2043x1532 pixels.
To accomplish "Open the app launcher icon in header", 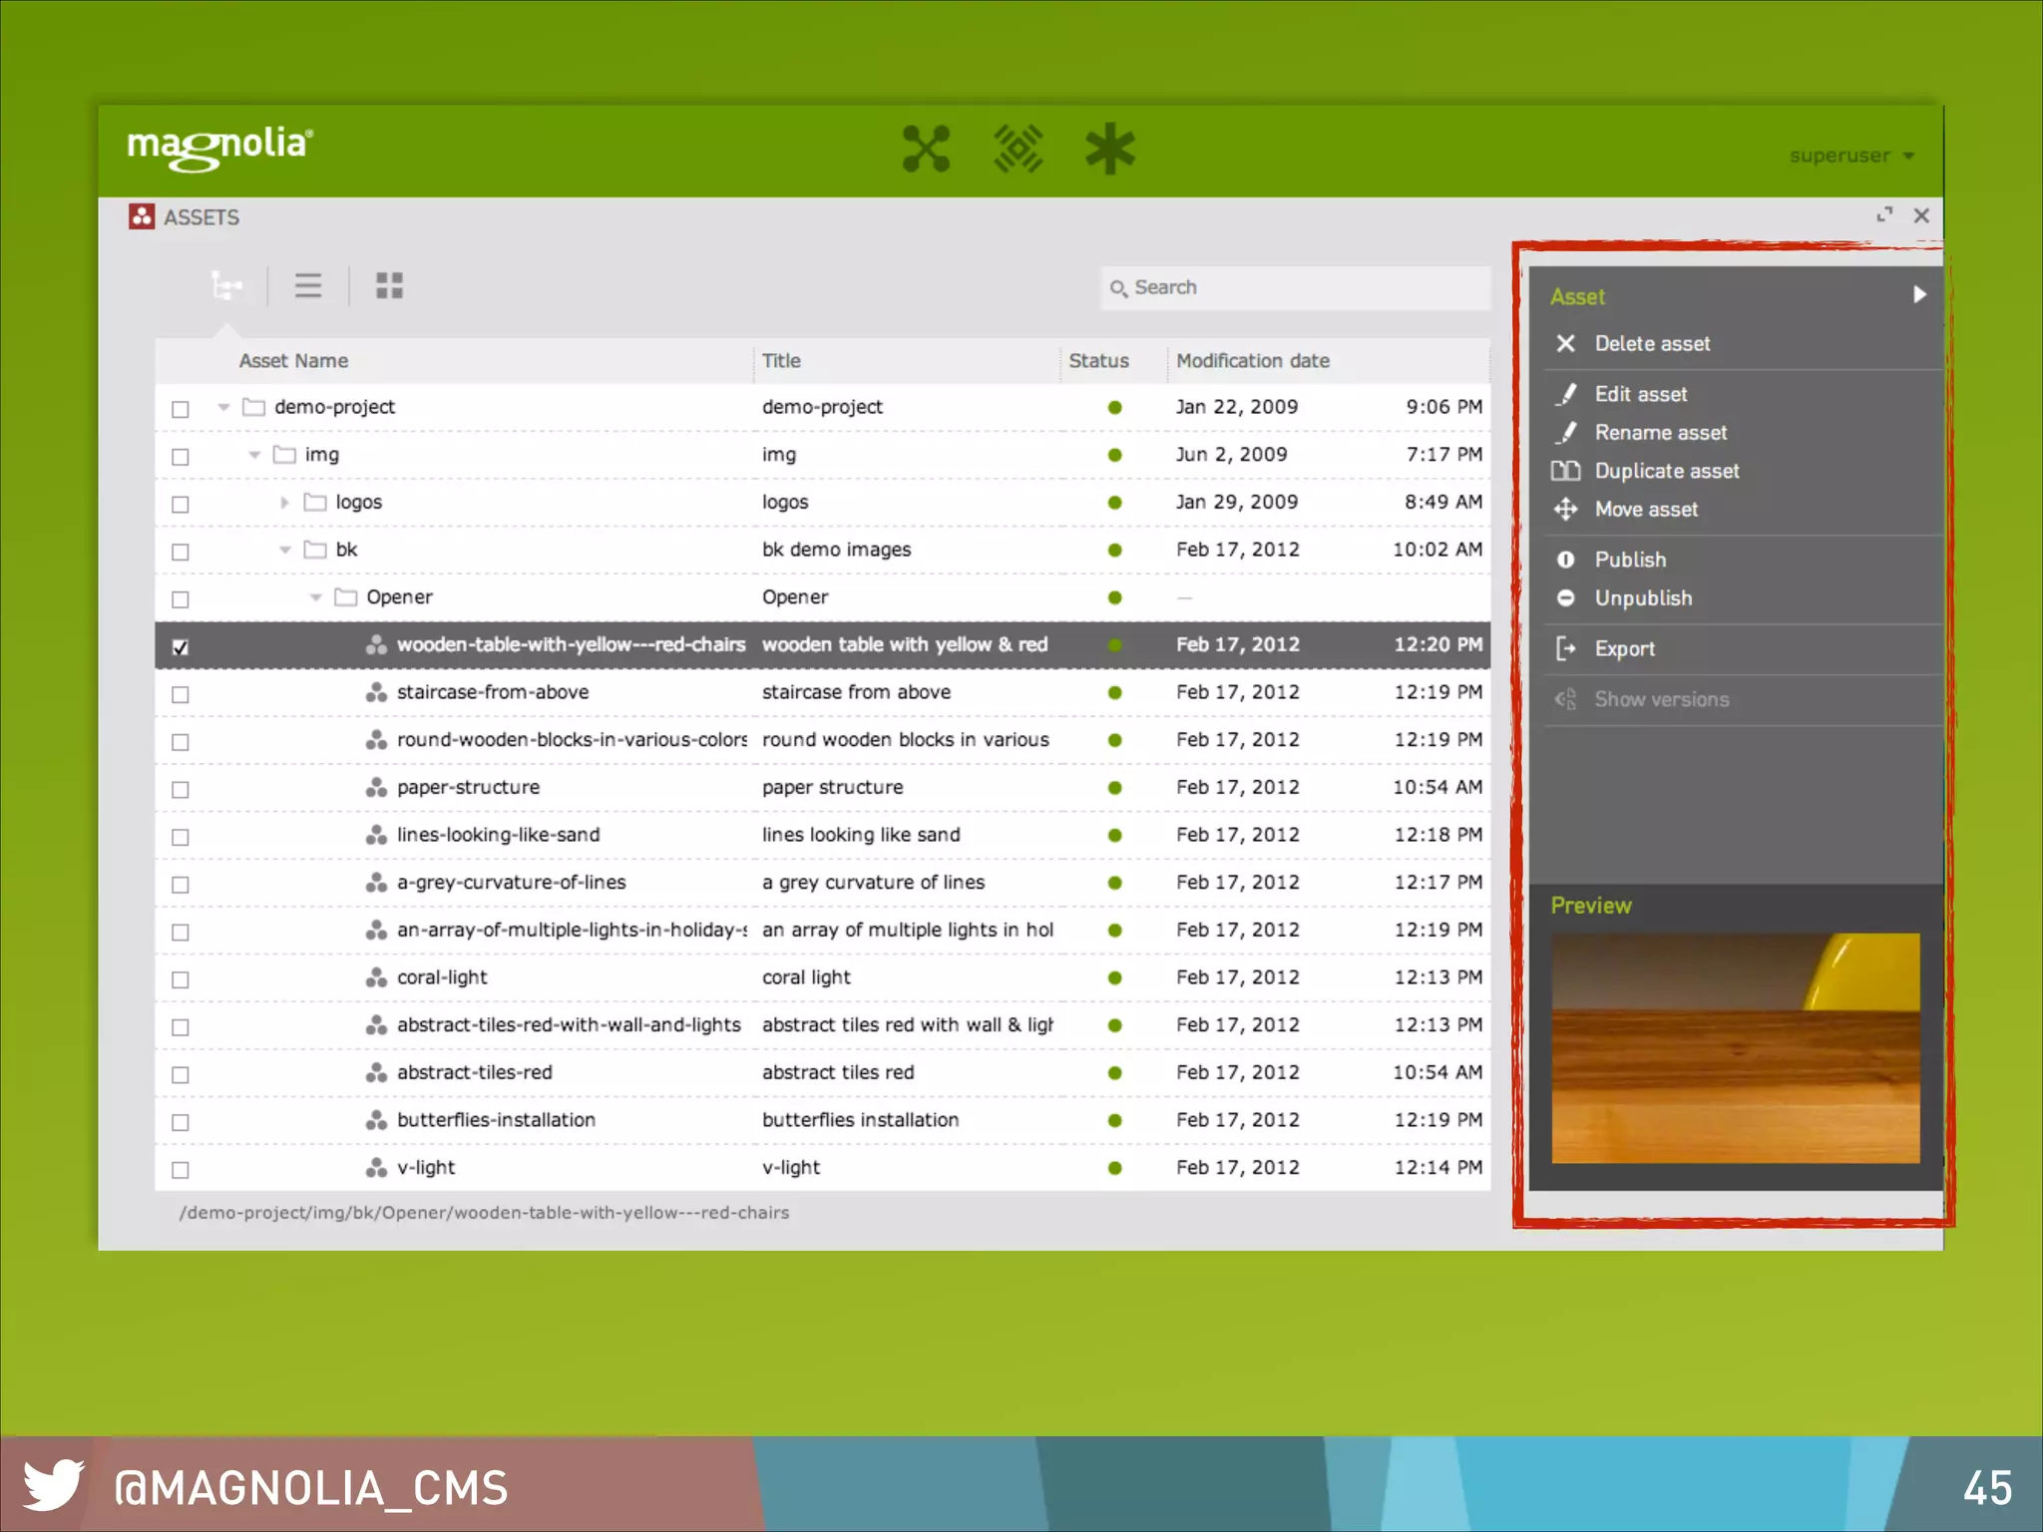I will (x=926, y=150).
